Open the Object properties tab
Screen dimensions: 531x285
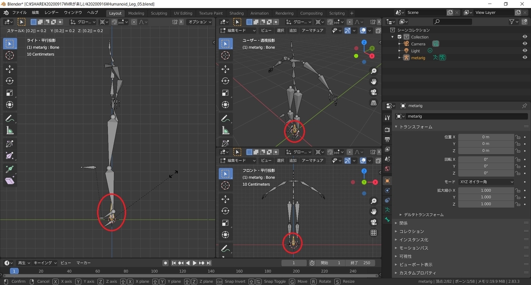click(387, 181)
